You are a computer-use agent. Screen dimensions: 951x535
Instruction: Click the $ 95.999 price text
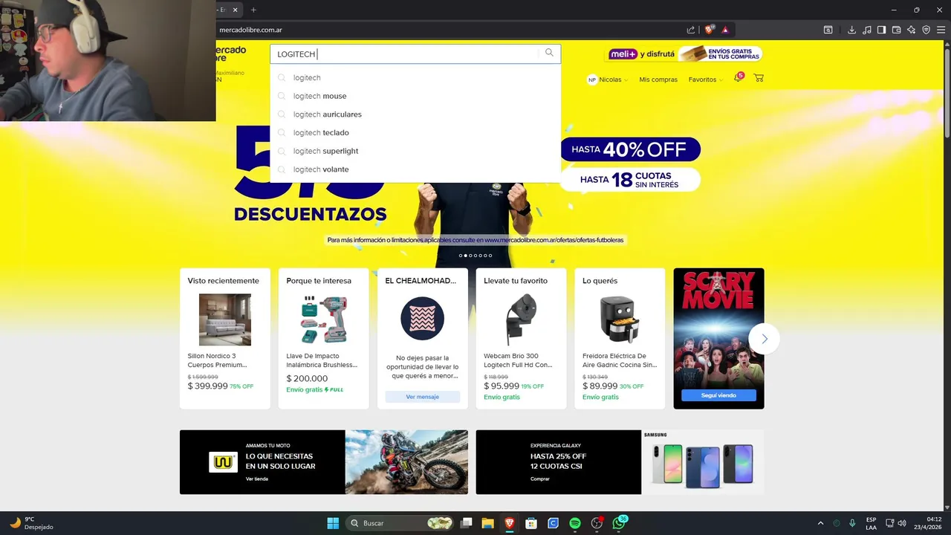502,386
